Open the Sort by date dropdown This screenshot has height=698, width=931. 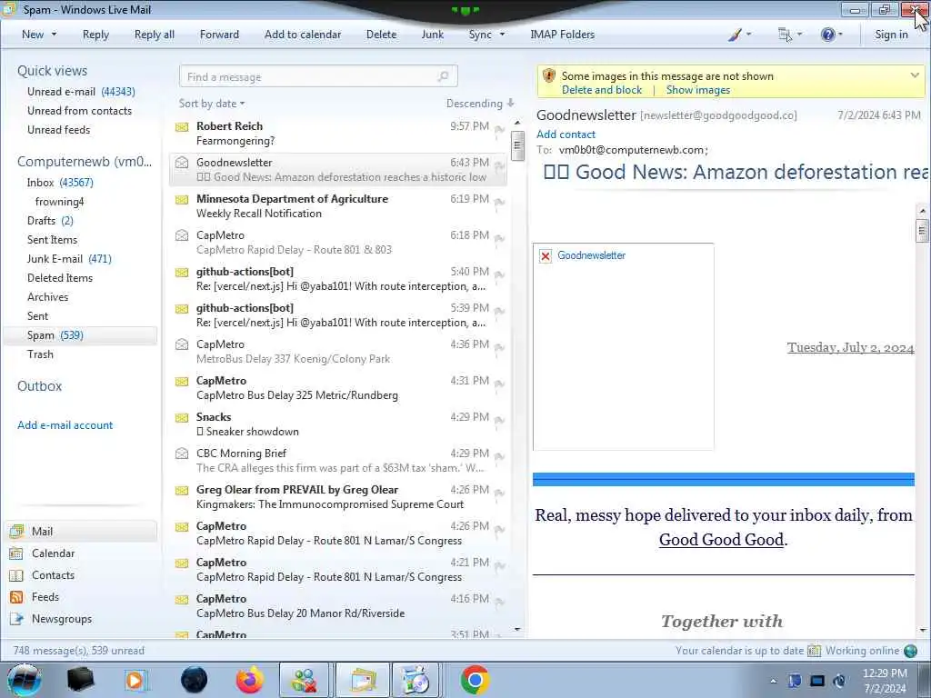(212, 104)
